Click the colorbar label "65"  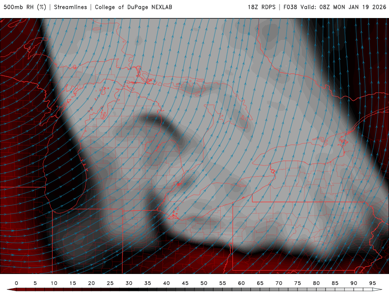point(260,283)
